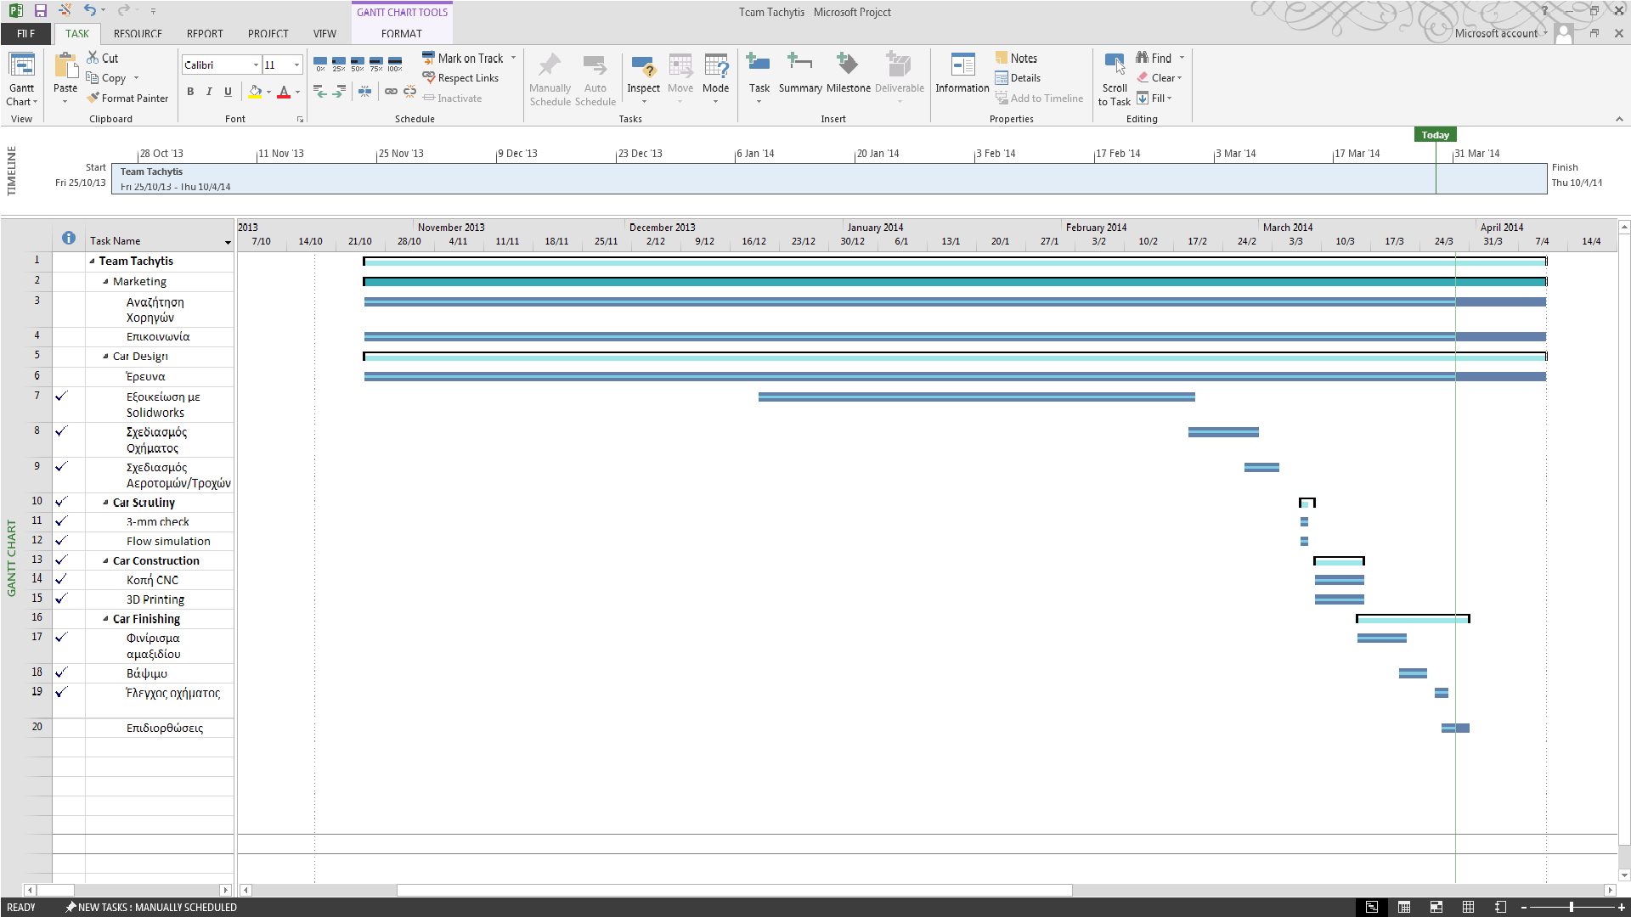Screen dimensions: 1631x917
Task: Open the FORMAT ribbon tab
Action: click(x=400, y=34)
